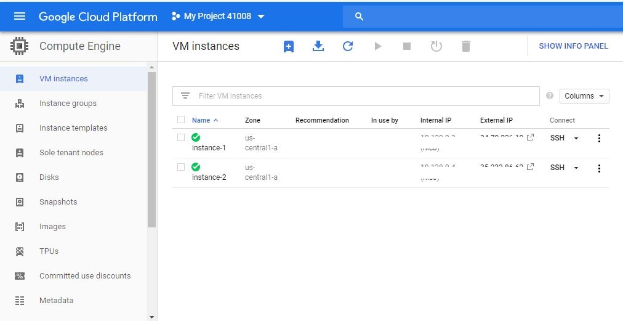Click the import VM download icon
Image resolution: width=623 pixels, height=321 pixels.
pos(318,46)
